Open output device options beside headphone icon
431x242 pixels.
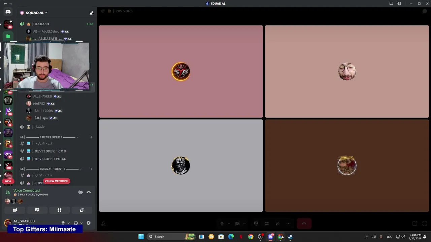(81, 223)
